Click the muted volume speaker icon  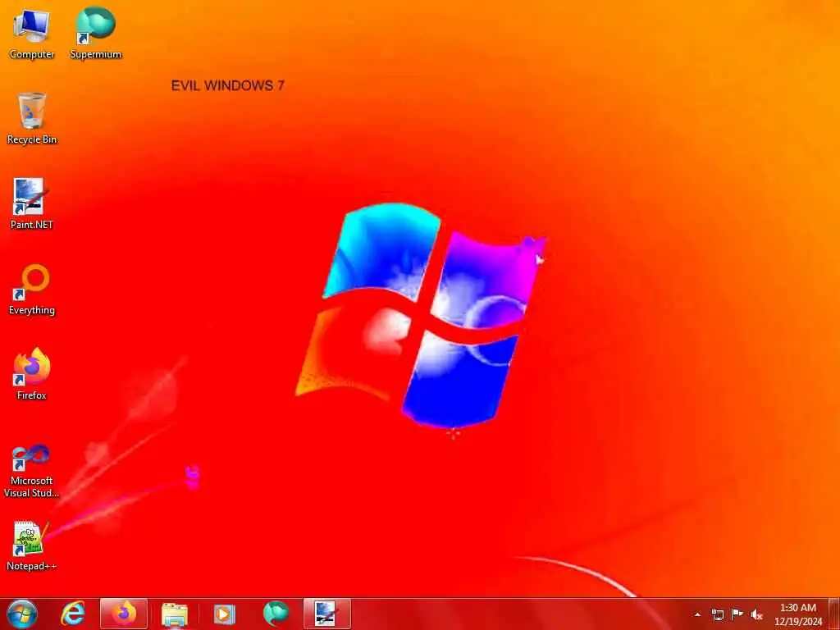click(x=757, y=614)
